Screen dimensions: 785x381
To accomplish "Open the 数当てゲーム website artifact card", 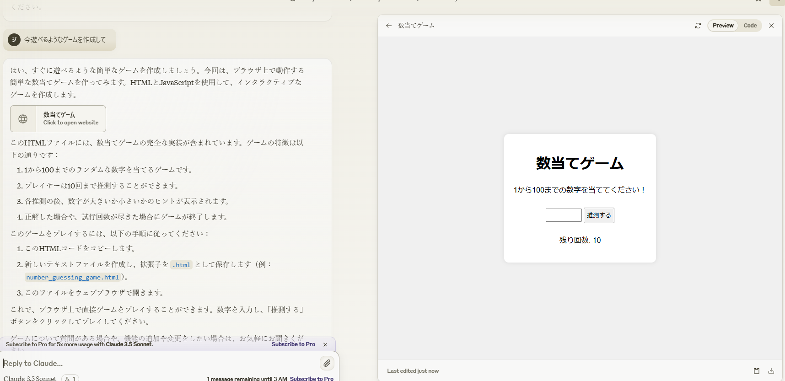I will 58,118.
